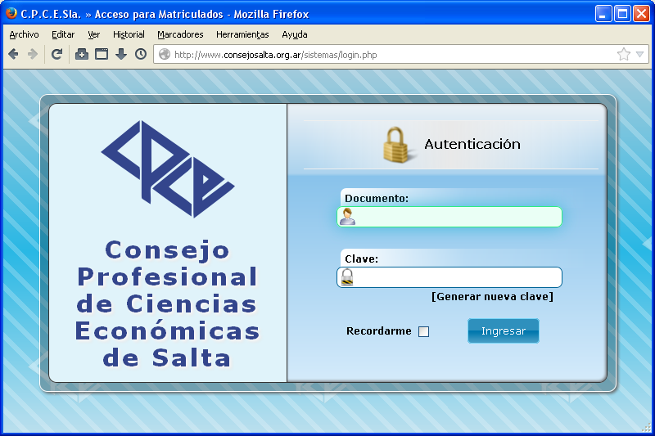Open the Ayuda menu
The height and width of the screenshot is (436, 655).
pos(295,34)
